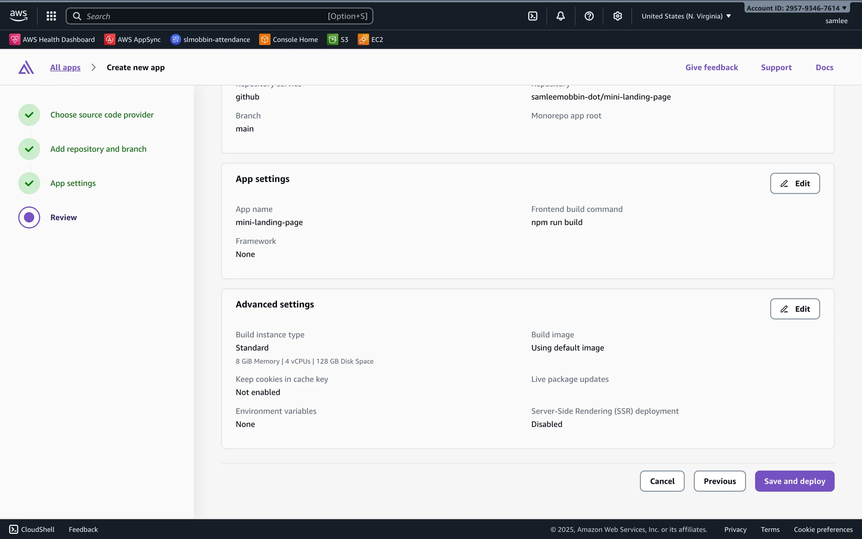Image resolution: width=862 pixels, height=539 pixels.
Task: Select the Review step indicator
Action: tap(29, 217)
